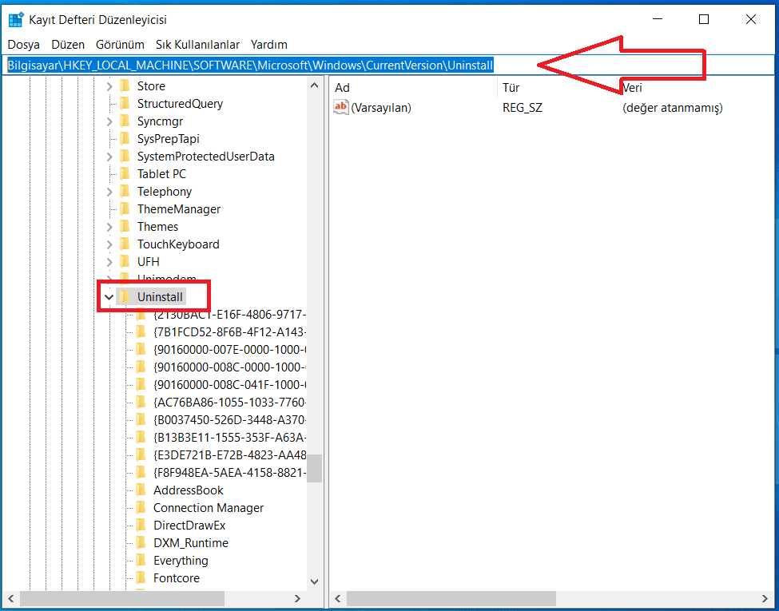Select the {90160000-008C-0000-1000 key
Image resolution: width=779 pixels, height=611 pixels.
click(229, 367)
